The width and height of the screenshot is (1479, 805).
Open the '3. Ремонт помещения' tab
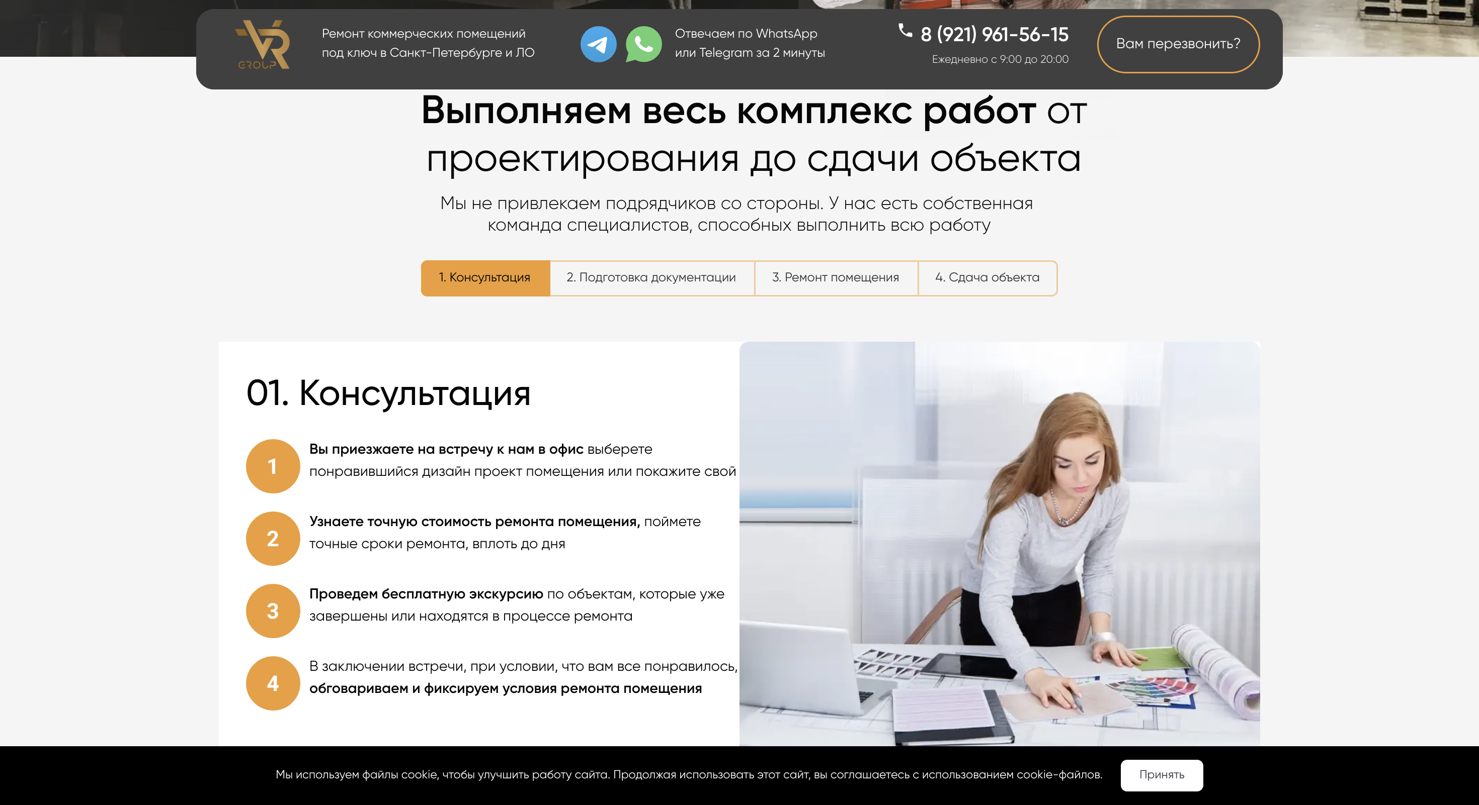click(x=836, y=278)
